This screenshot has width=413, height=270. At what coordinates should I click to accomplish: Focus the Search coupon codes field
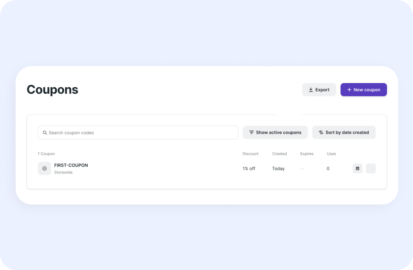138,133
